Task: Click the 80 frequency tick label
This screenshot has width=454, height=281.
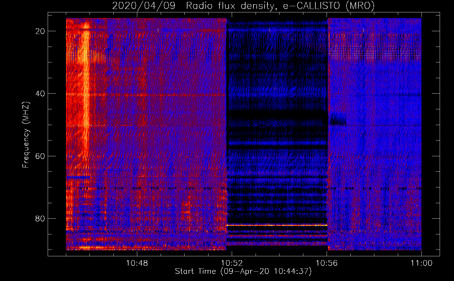Action: (40, 219)
